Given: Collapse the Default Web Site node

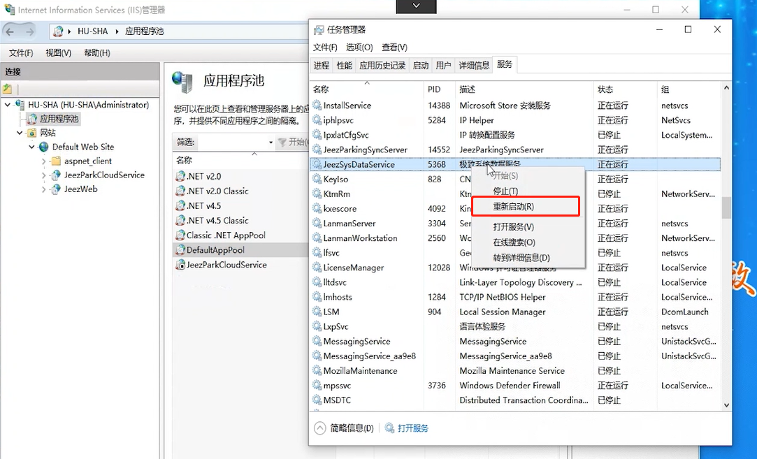Looking at the screenshot, I should pyautogui.click(x=32, y=147).
